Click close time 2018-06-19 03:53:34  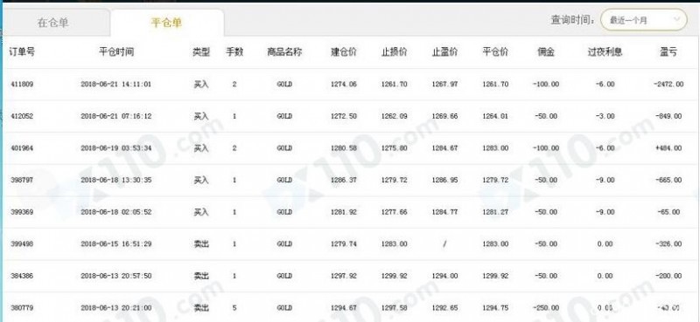pyautogui.click(x=116, y=147)
